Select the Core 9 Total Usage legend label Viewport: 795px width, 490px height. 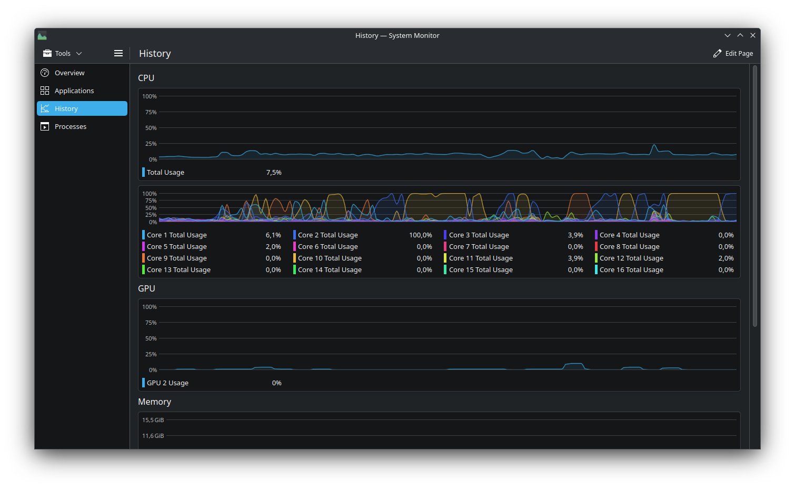coord(177,258)
